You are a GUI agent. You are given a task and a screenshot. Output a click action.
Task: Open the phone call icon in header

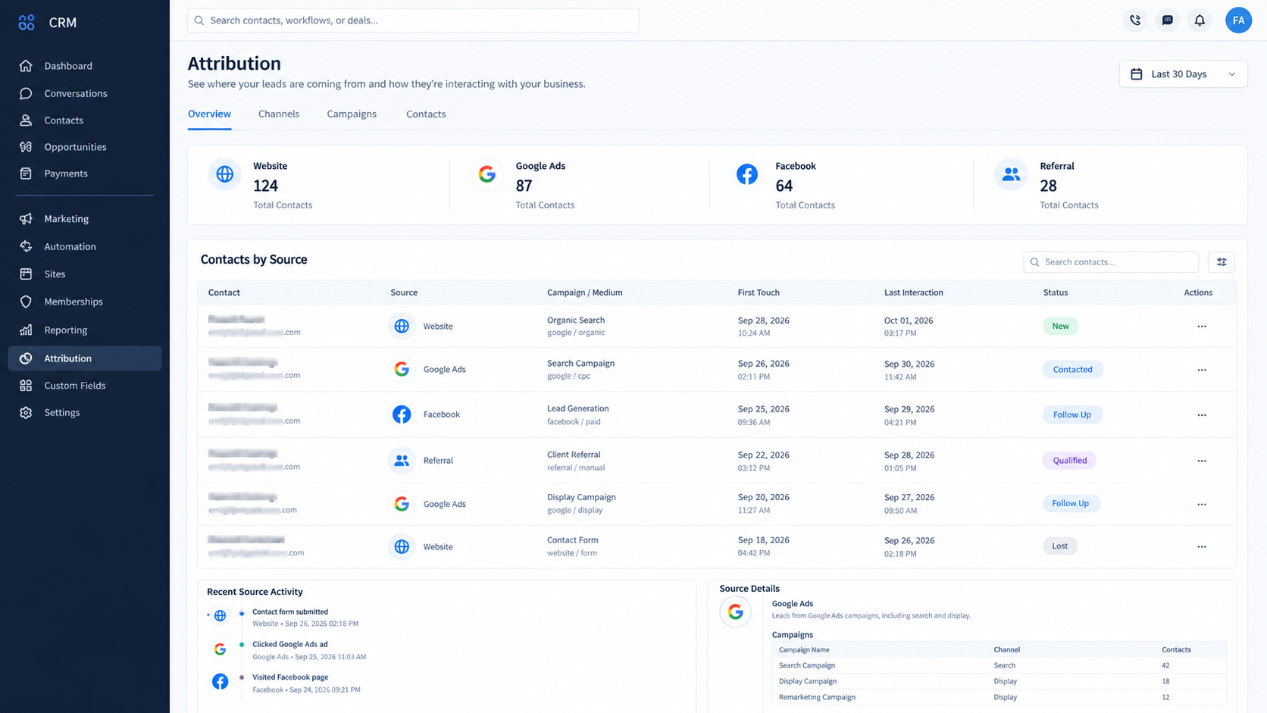(x=1135, y=20)
